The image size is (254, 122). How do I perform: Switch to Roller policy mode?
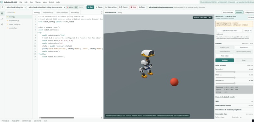pyautogui.click(x=244, y=60)
